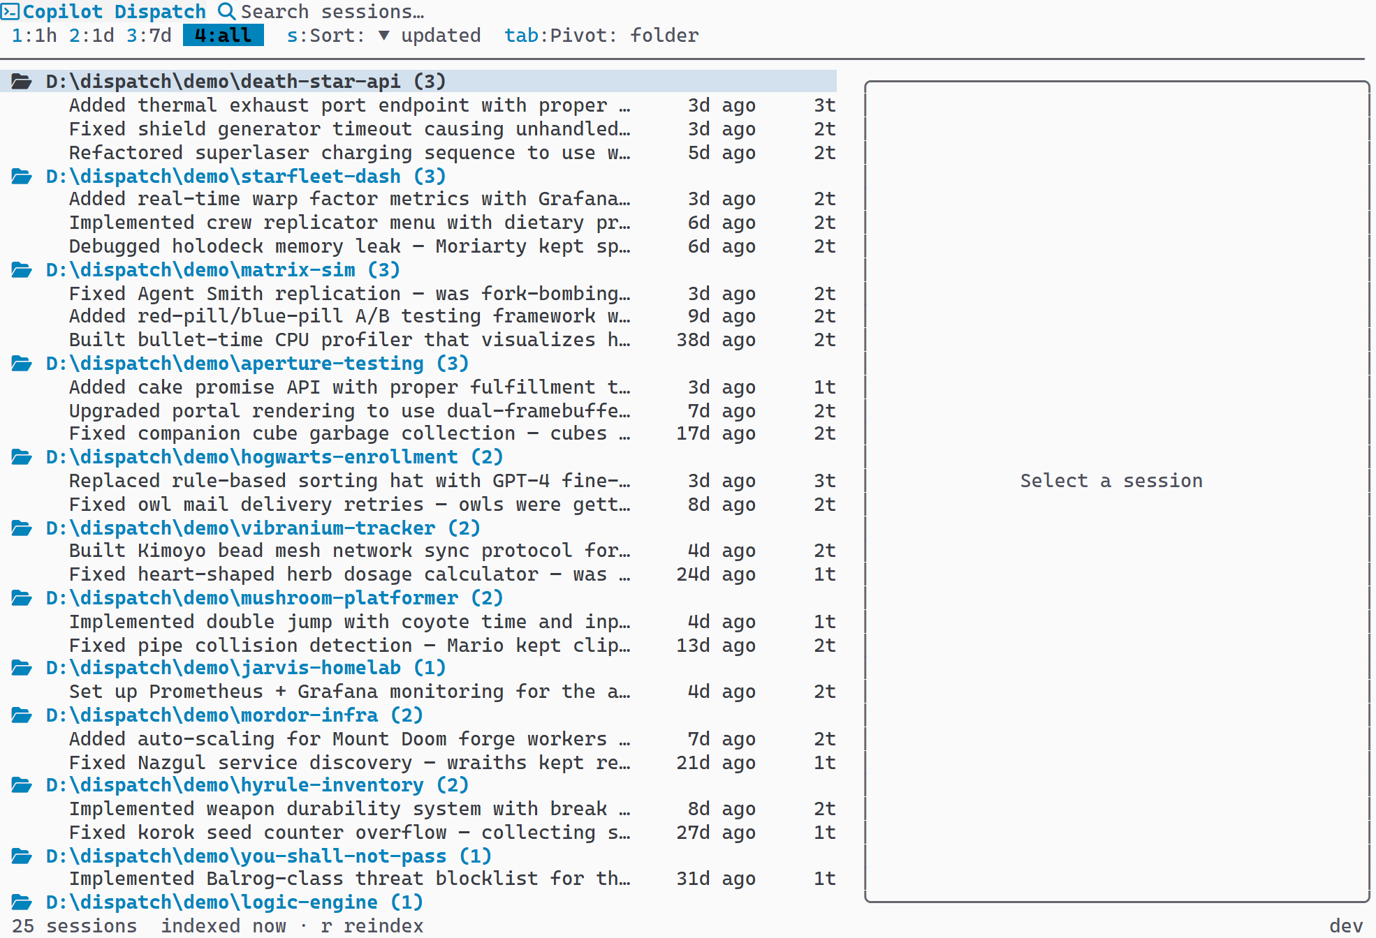Click r reindex in status bar
1376x938 pixels.
pos(372,926)
